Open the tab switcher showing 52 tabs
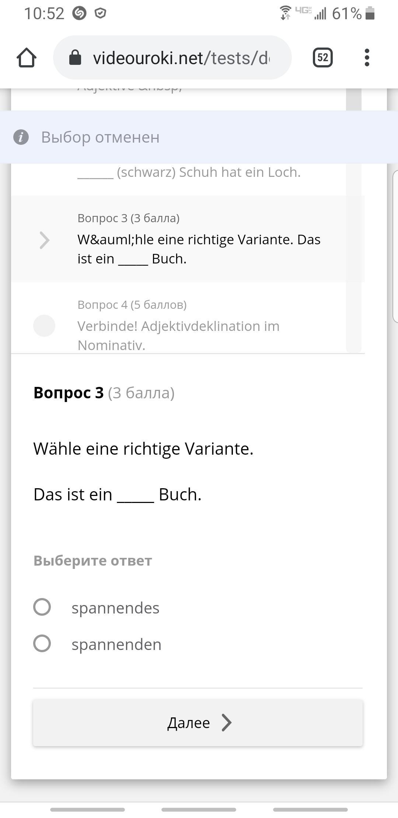 pyautogui.click(x=322, y=58)
